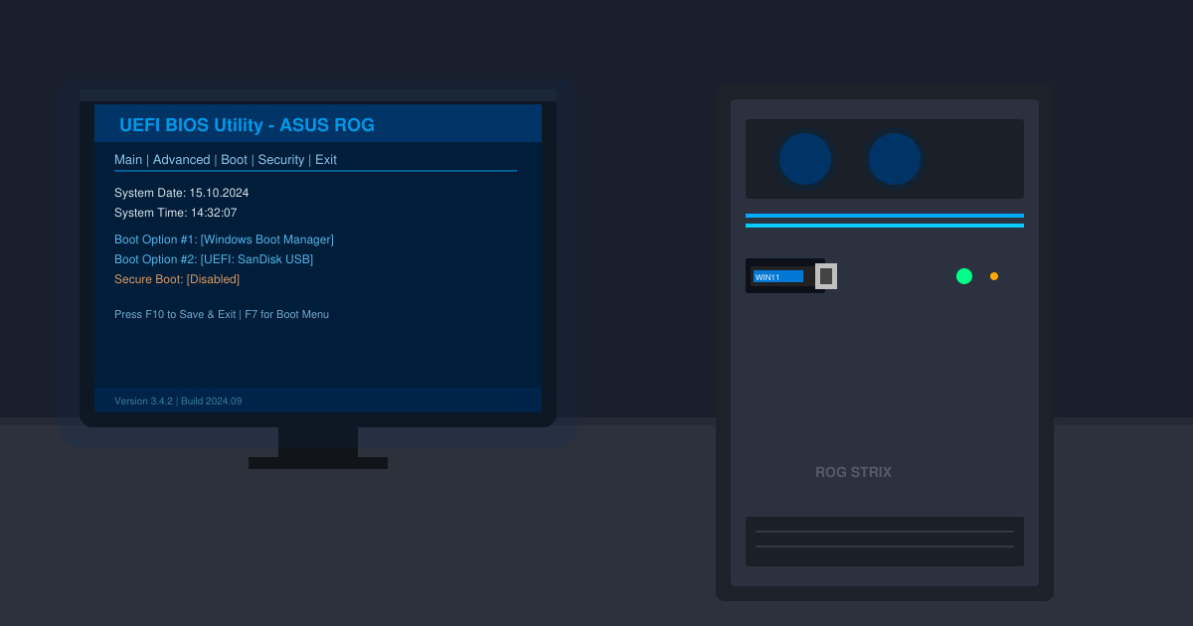Click the USB drive's metal connector
1193x626 pixels.
[x=826, y=276]
